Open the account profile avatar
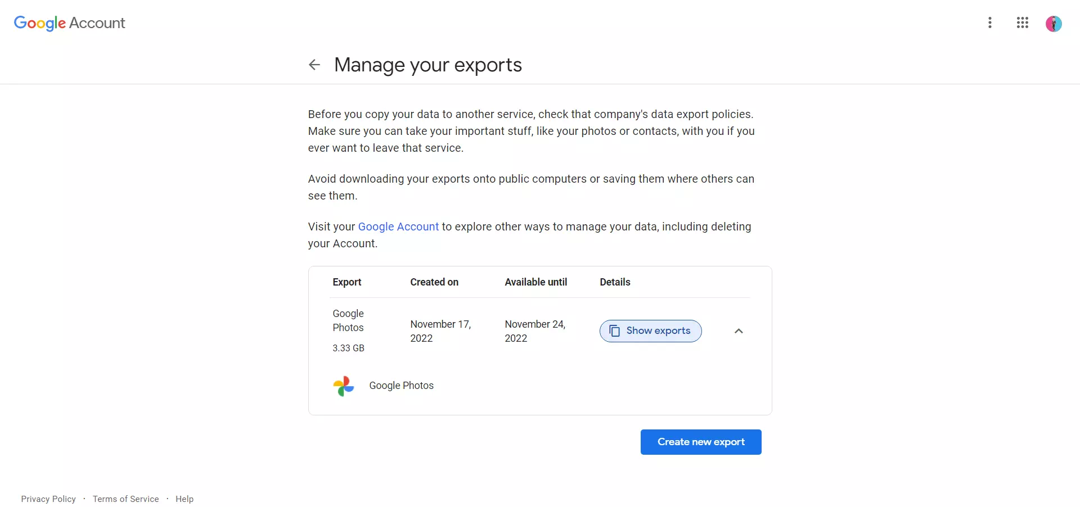1080x507 pixels. point(1054,24)
